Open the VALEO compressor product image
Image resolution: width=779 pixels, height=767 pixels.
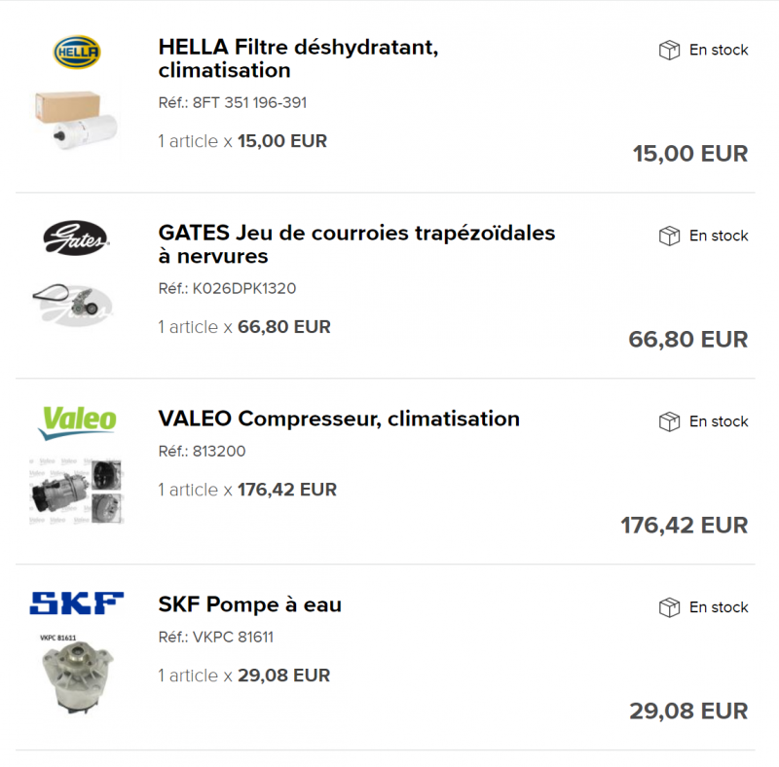(77, 492)
